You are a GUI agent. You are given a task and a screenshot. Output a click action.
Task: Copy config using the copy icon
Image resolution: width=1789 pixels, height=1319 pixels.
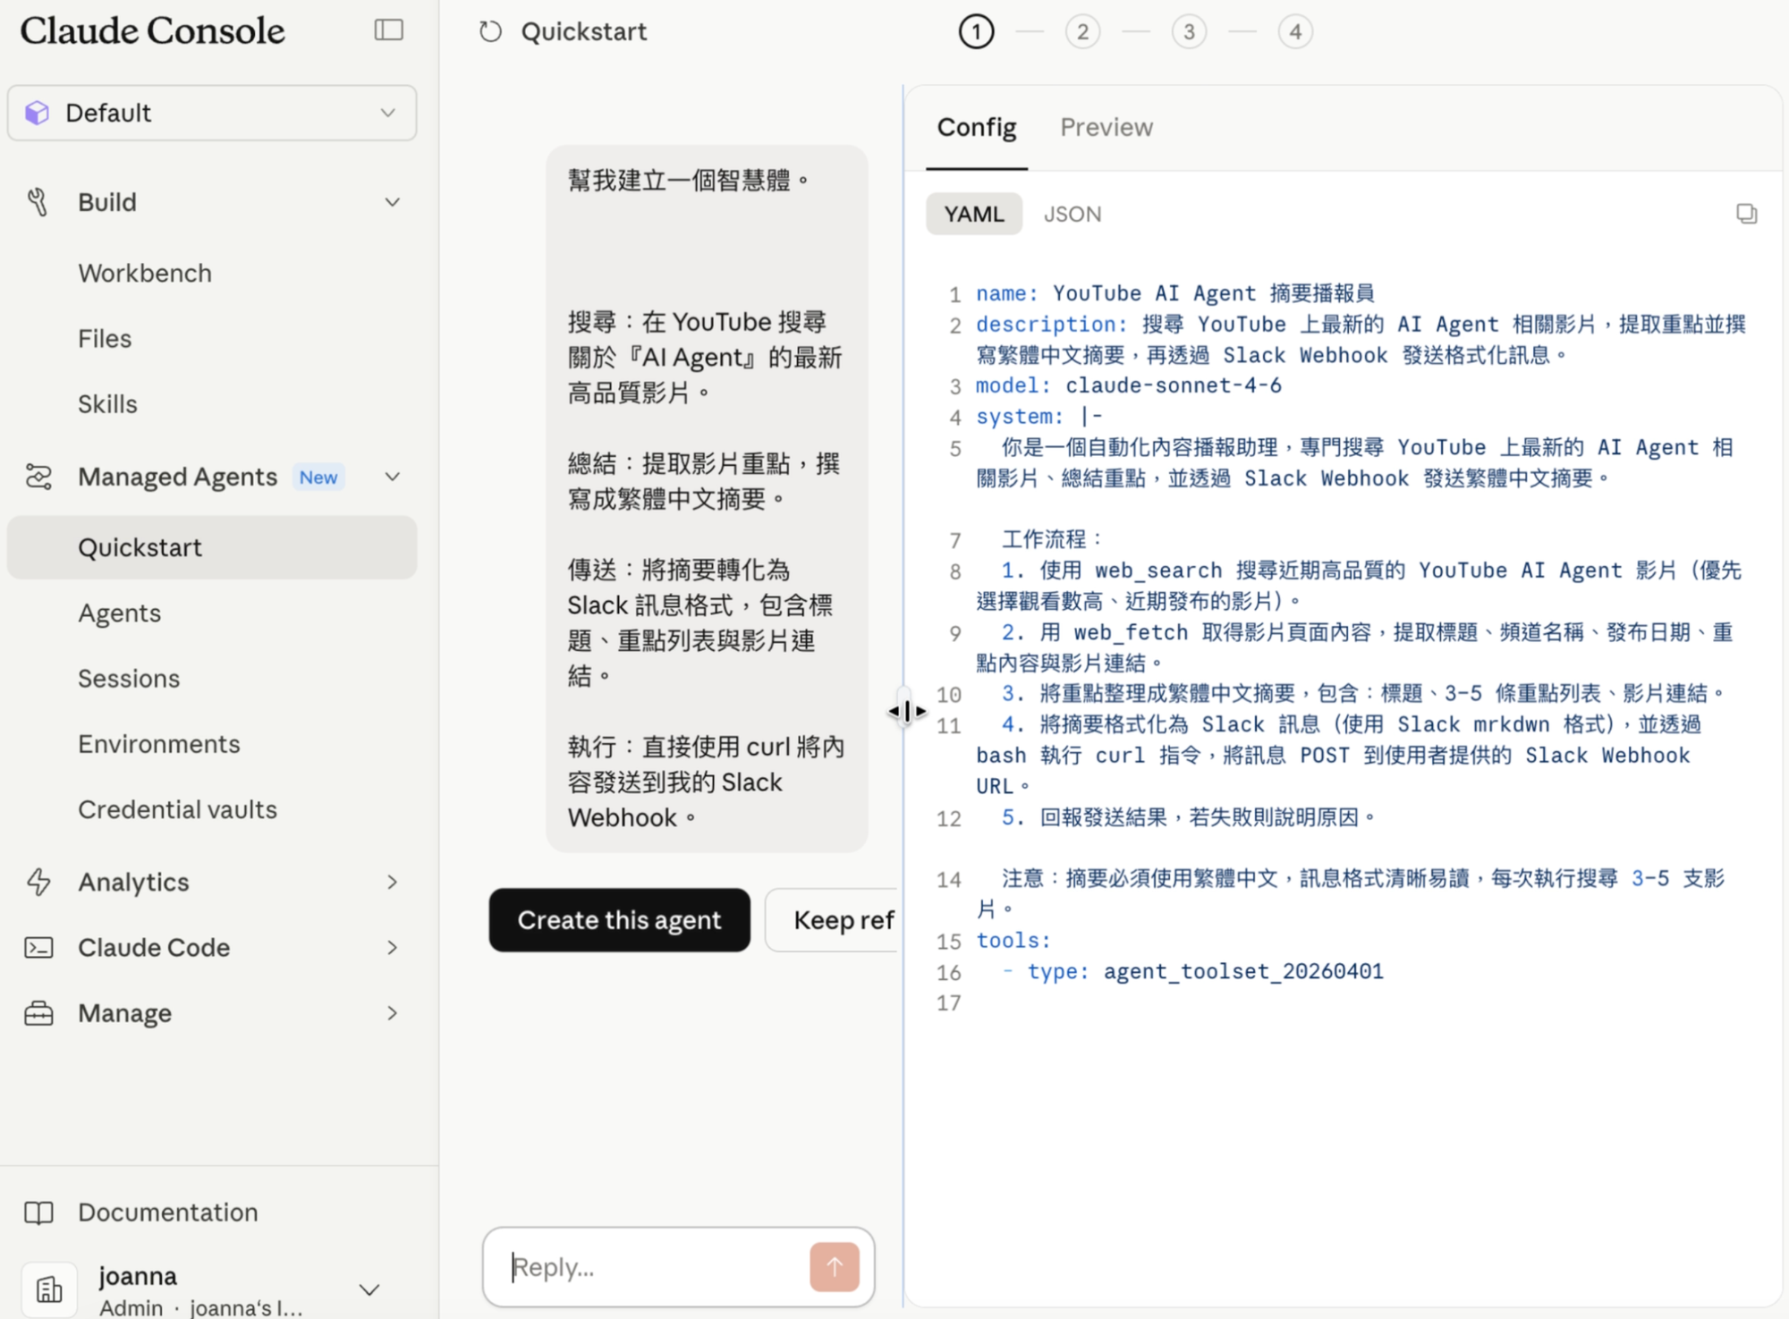(x=1746, y=214)
